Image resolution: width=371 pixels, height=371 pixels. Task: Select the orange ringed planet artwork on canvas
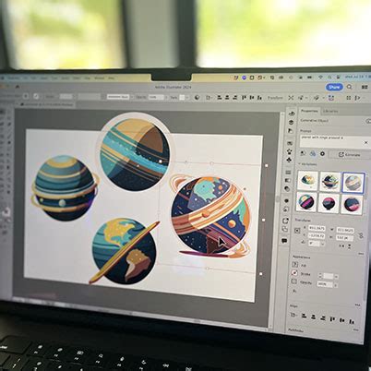click(211, 216)
